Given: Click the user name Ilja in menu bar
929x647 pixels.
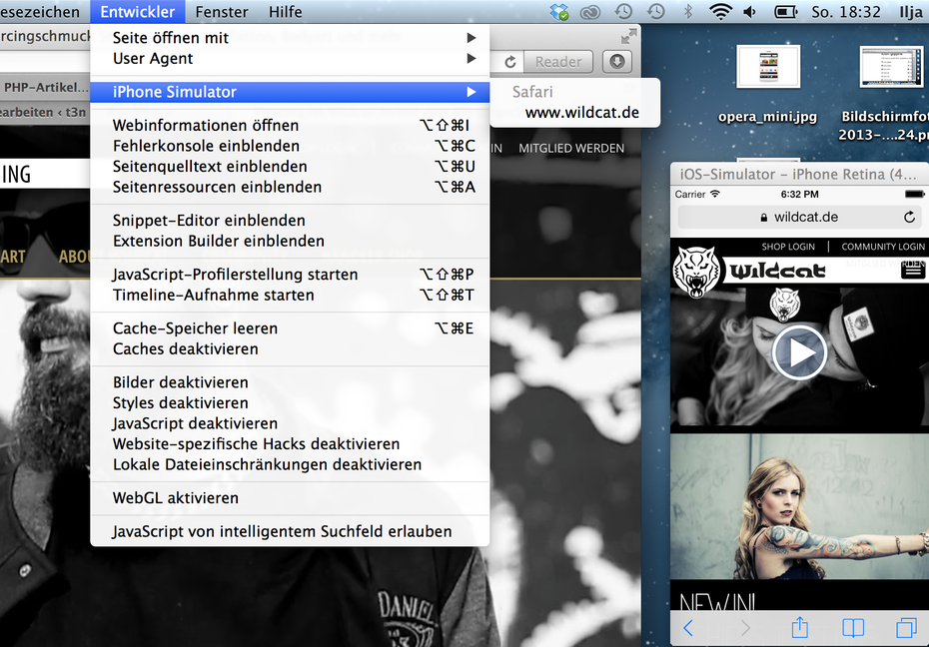Looking at the screenshot, I should (x=911, y=12).
